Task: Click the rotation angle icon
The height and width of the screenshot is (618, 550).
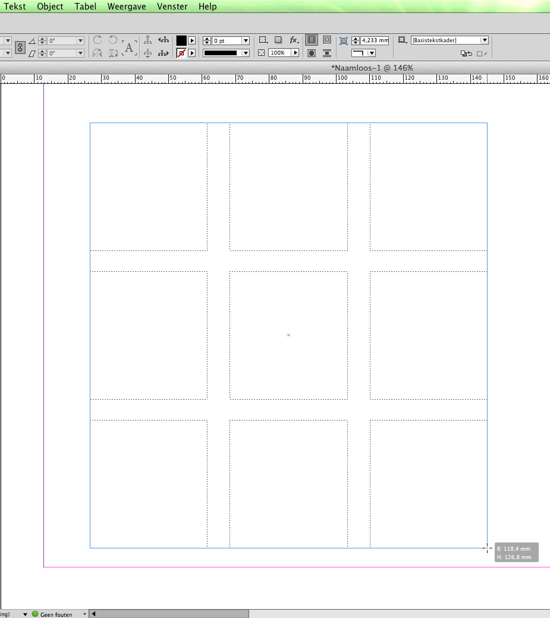Action: pyautogui.click(x=32, y=41)
